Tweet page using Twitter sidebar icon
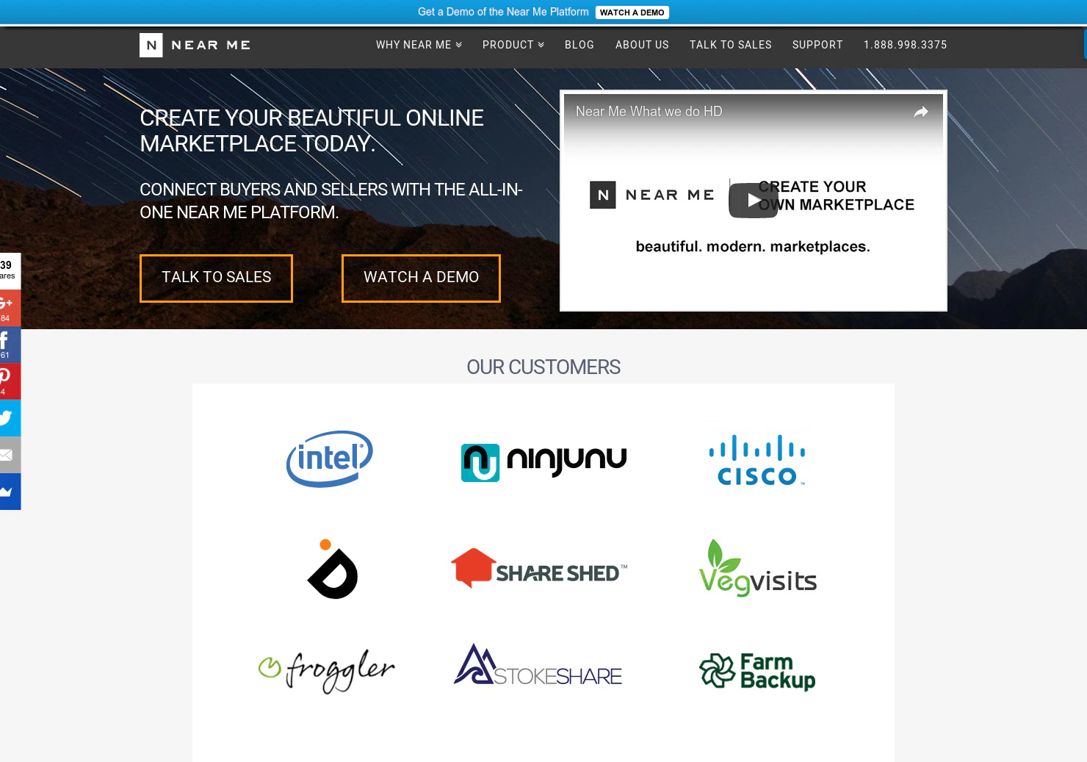 tap(10, 418)
